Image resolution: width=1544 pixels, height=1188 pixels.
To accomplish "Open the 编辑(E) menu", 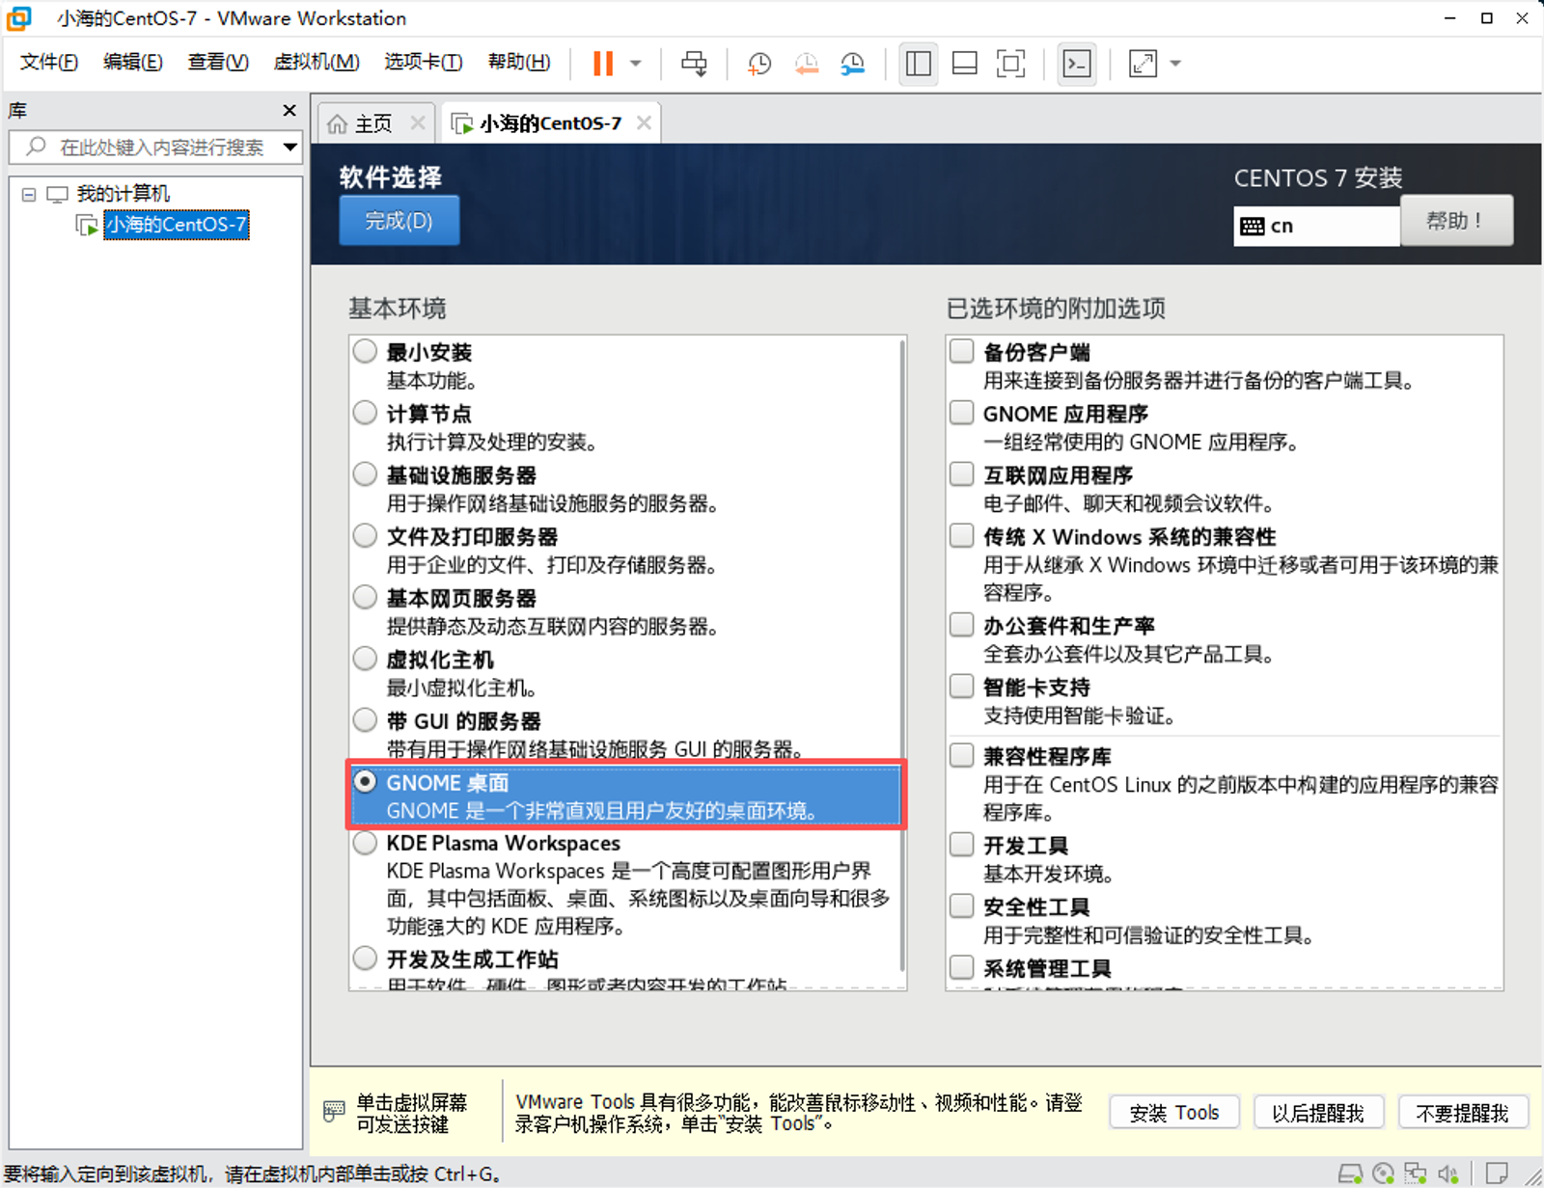I will (x=133, y=62).
